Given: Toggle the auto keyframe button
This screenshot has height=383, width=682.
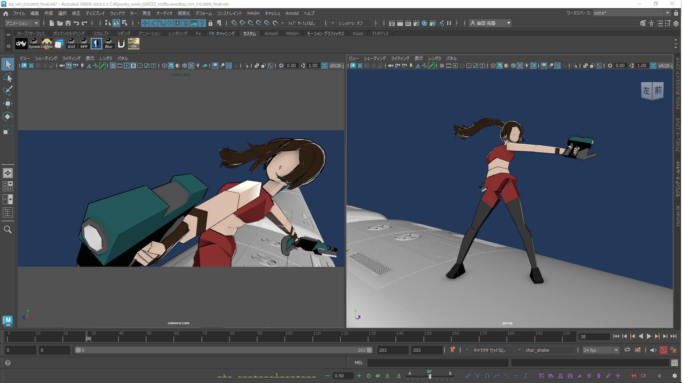Looking at the screenshot, I should coord(663,350).
